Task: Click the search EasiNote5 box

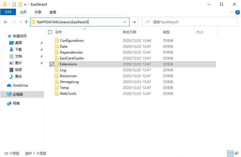Action: [x=190, y=22]
